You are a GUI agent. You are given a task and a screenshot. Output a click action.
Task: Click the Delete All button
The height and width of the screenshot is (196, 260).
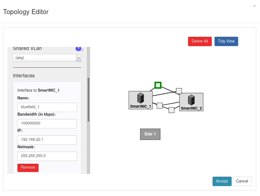point(200,41)
